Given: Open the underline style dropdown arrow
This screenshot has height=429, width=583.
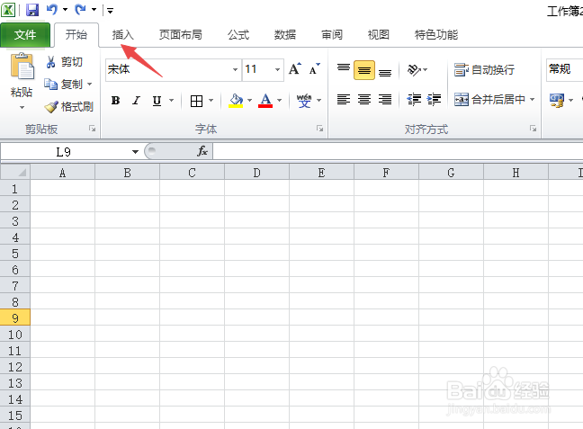Looking at the screenshot, I should [x=172, y=101].
